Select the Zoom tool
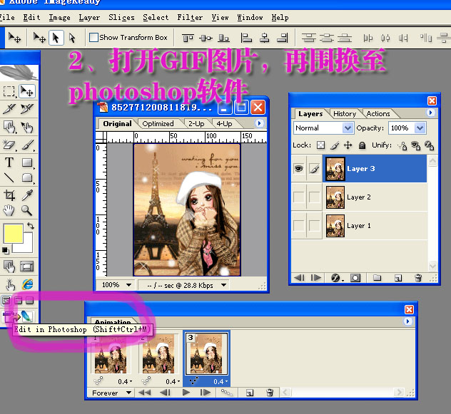Viewport: 451px width, 414px height. click(26, 211)
